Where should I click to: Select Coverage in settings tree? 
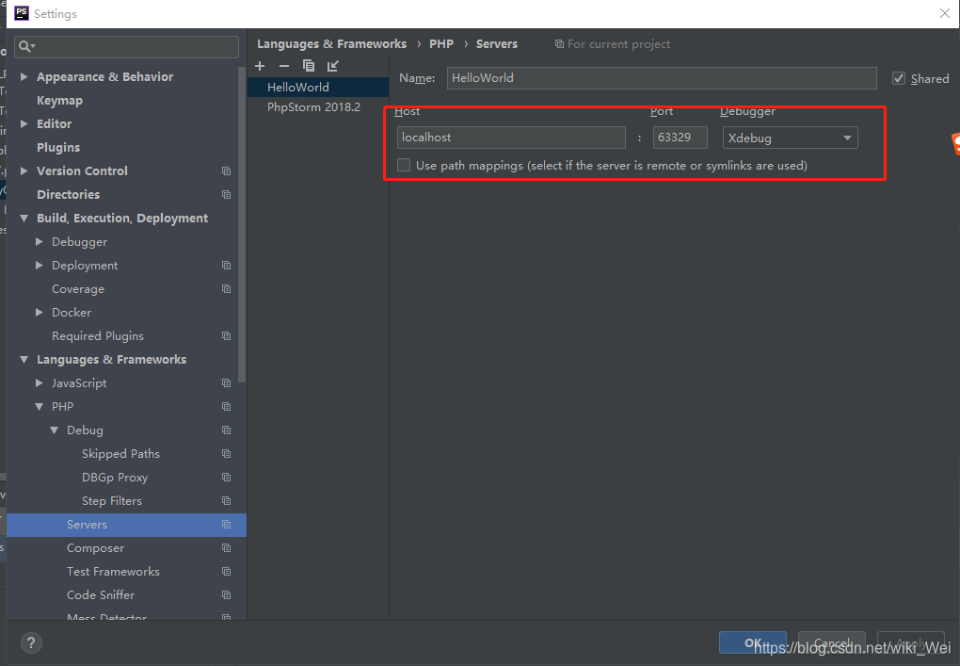coord(78,289)
